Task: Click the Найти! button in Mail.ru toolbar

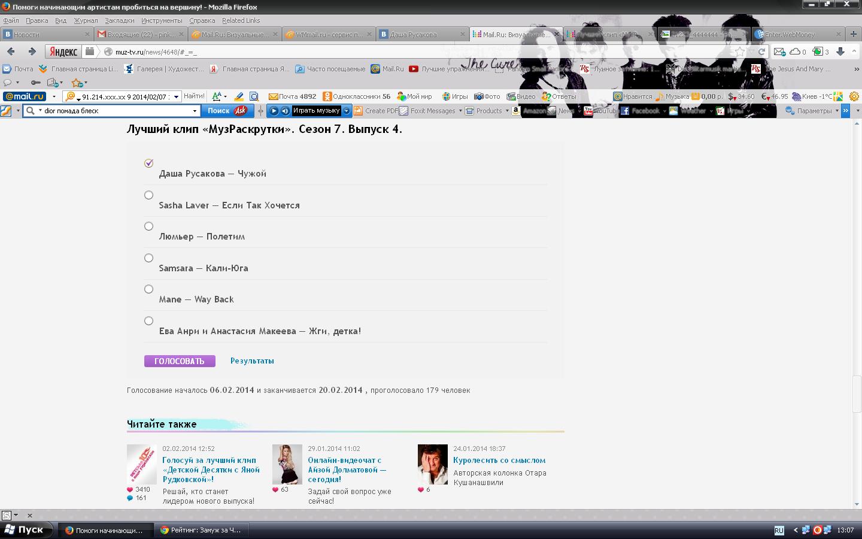Action: (194, 96)
